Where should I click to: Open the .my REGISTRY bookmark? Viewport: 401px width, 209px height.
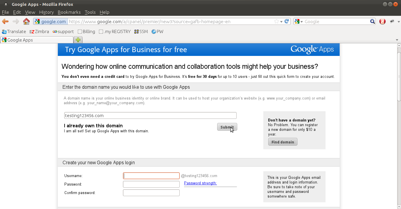(115, 32)
